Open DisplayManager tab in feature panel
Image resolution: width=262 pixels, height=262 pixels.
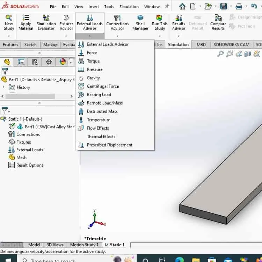63,62
